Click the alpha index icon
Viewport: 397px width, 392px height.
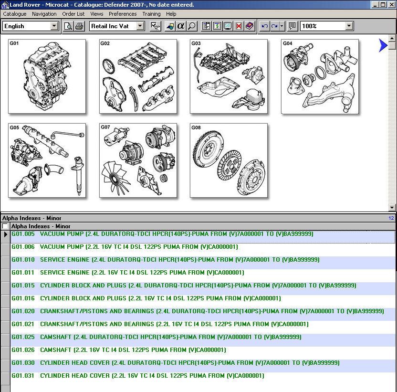(181, 26)
